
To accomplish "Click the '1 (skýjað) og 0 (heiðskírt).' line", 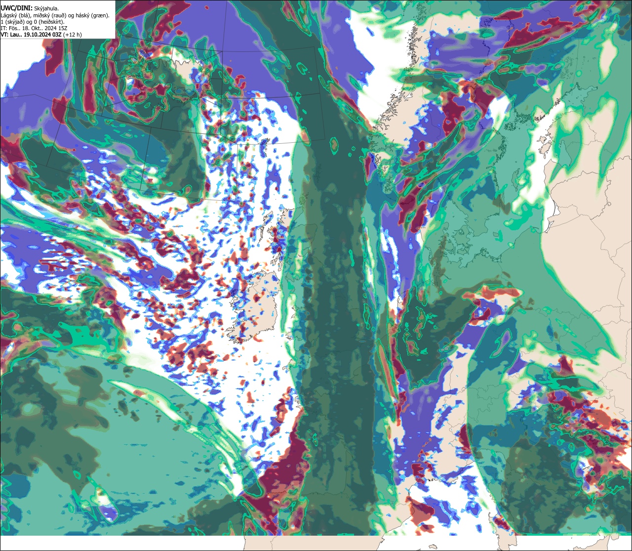I will click(x=33, y=22).
